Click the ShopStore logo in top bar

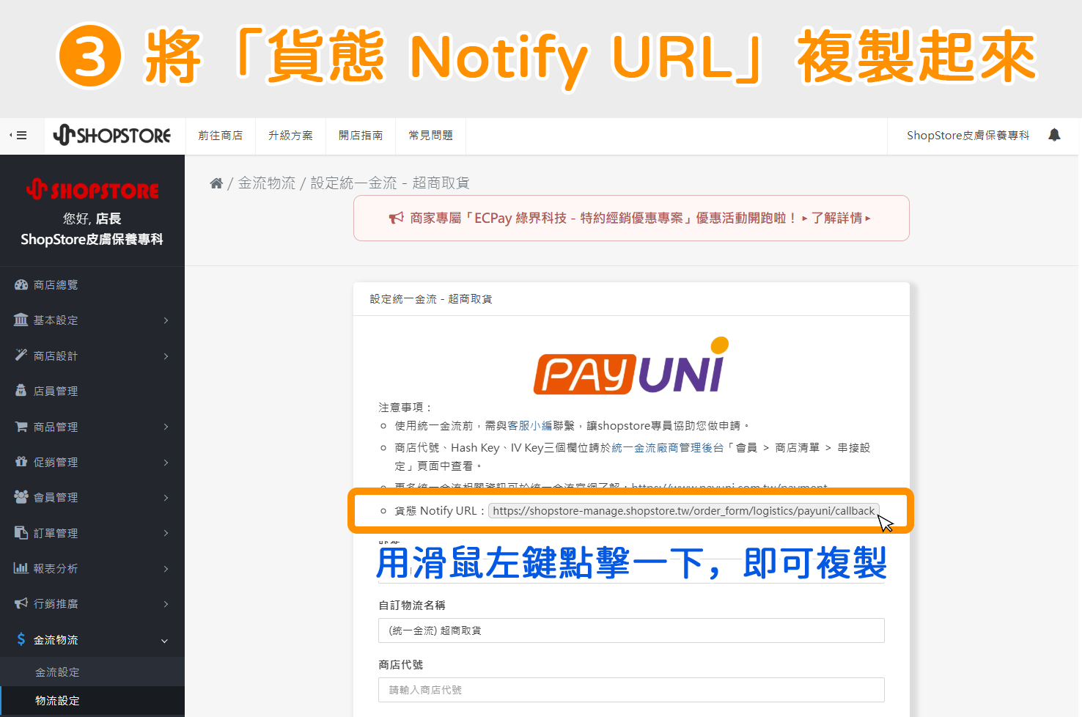(x=112, y=136)
